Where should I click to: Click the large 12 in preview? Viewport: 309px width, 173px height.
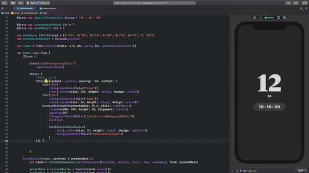coord(269,83)
